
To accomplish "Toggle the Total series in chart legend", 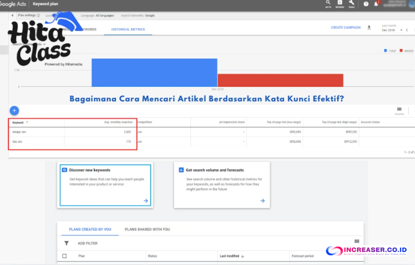I will click(x=390, y=51).
